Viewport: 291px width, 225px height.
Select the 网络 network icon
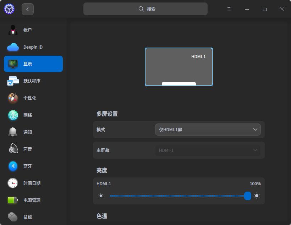click(13, 115)
